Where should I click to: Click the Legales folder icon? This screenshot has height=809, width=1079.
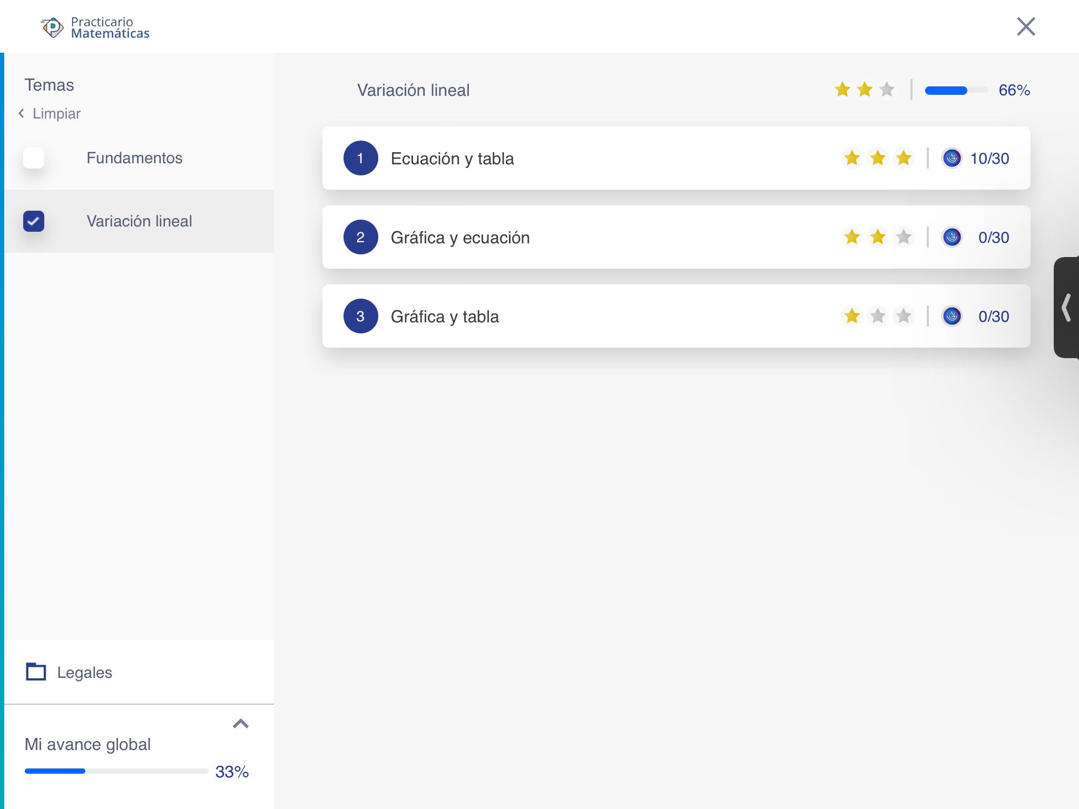coord(36,672)
